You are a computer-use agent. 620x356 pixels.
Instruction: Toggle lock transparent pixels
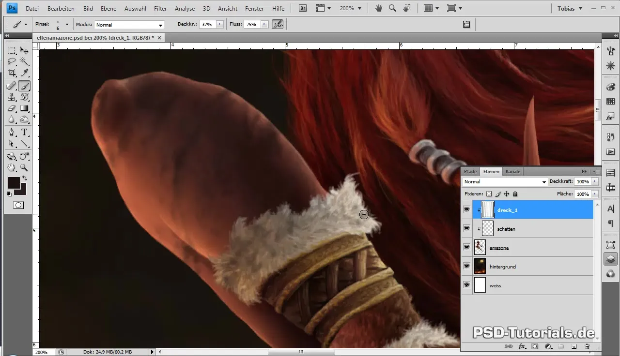[x=489, y=194]
